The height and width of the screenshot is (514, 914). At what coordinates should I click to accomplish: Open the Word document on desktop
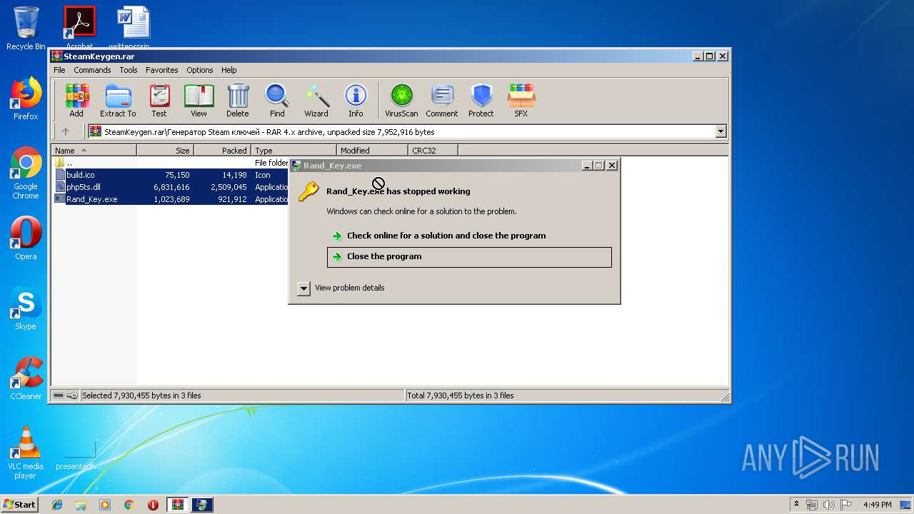[x=134, y=27]
